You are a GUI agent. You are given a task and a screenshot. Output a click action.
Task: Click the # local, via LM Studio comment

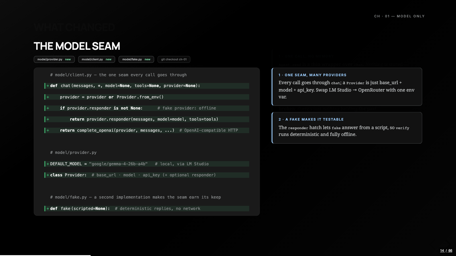(x=182, y=164)
